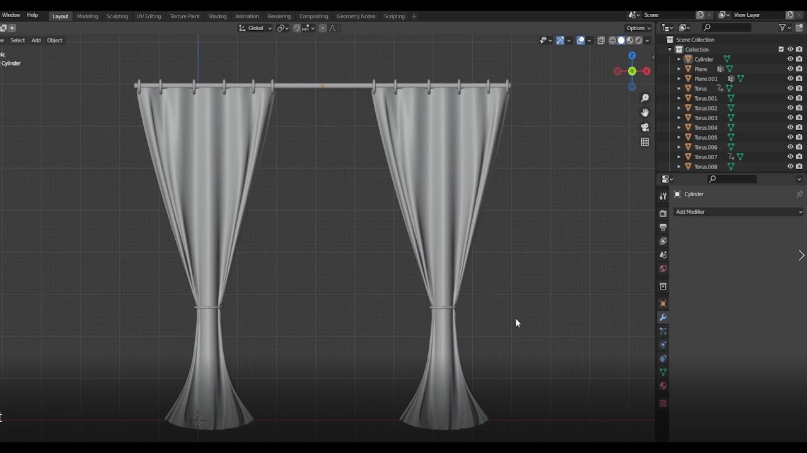Screen dimensions: 807x453
Task: Open the Help menu
Action: coord(32,15)
